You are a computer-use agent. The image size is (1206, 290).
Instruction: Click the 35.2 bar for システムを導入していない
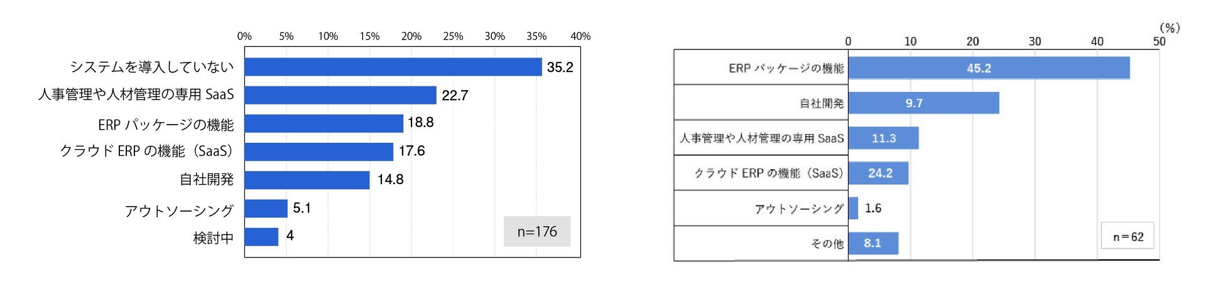[393, 67]
